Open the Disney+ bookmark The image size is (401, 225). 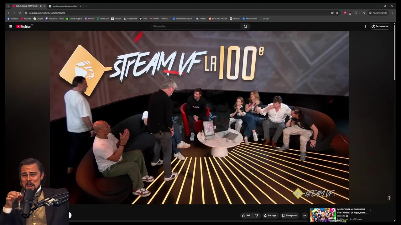tap(265, 19)
